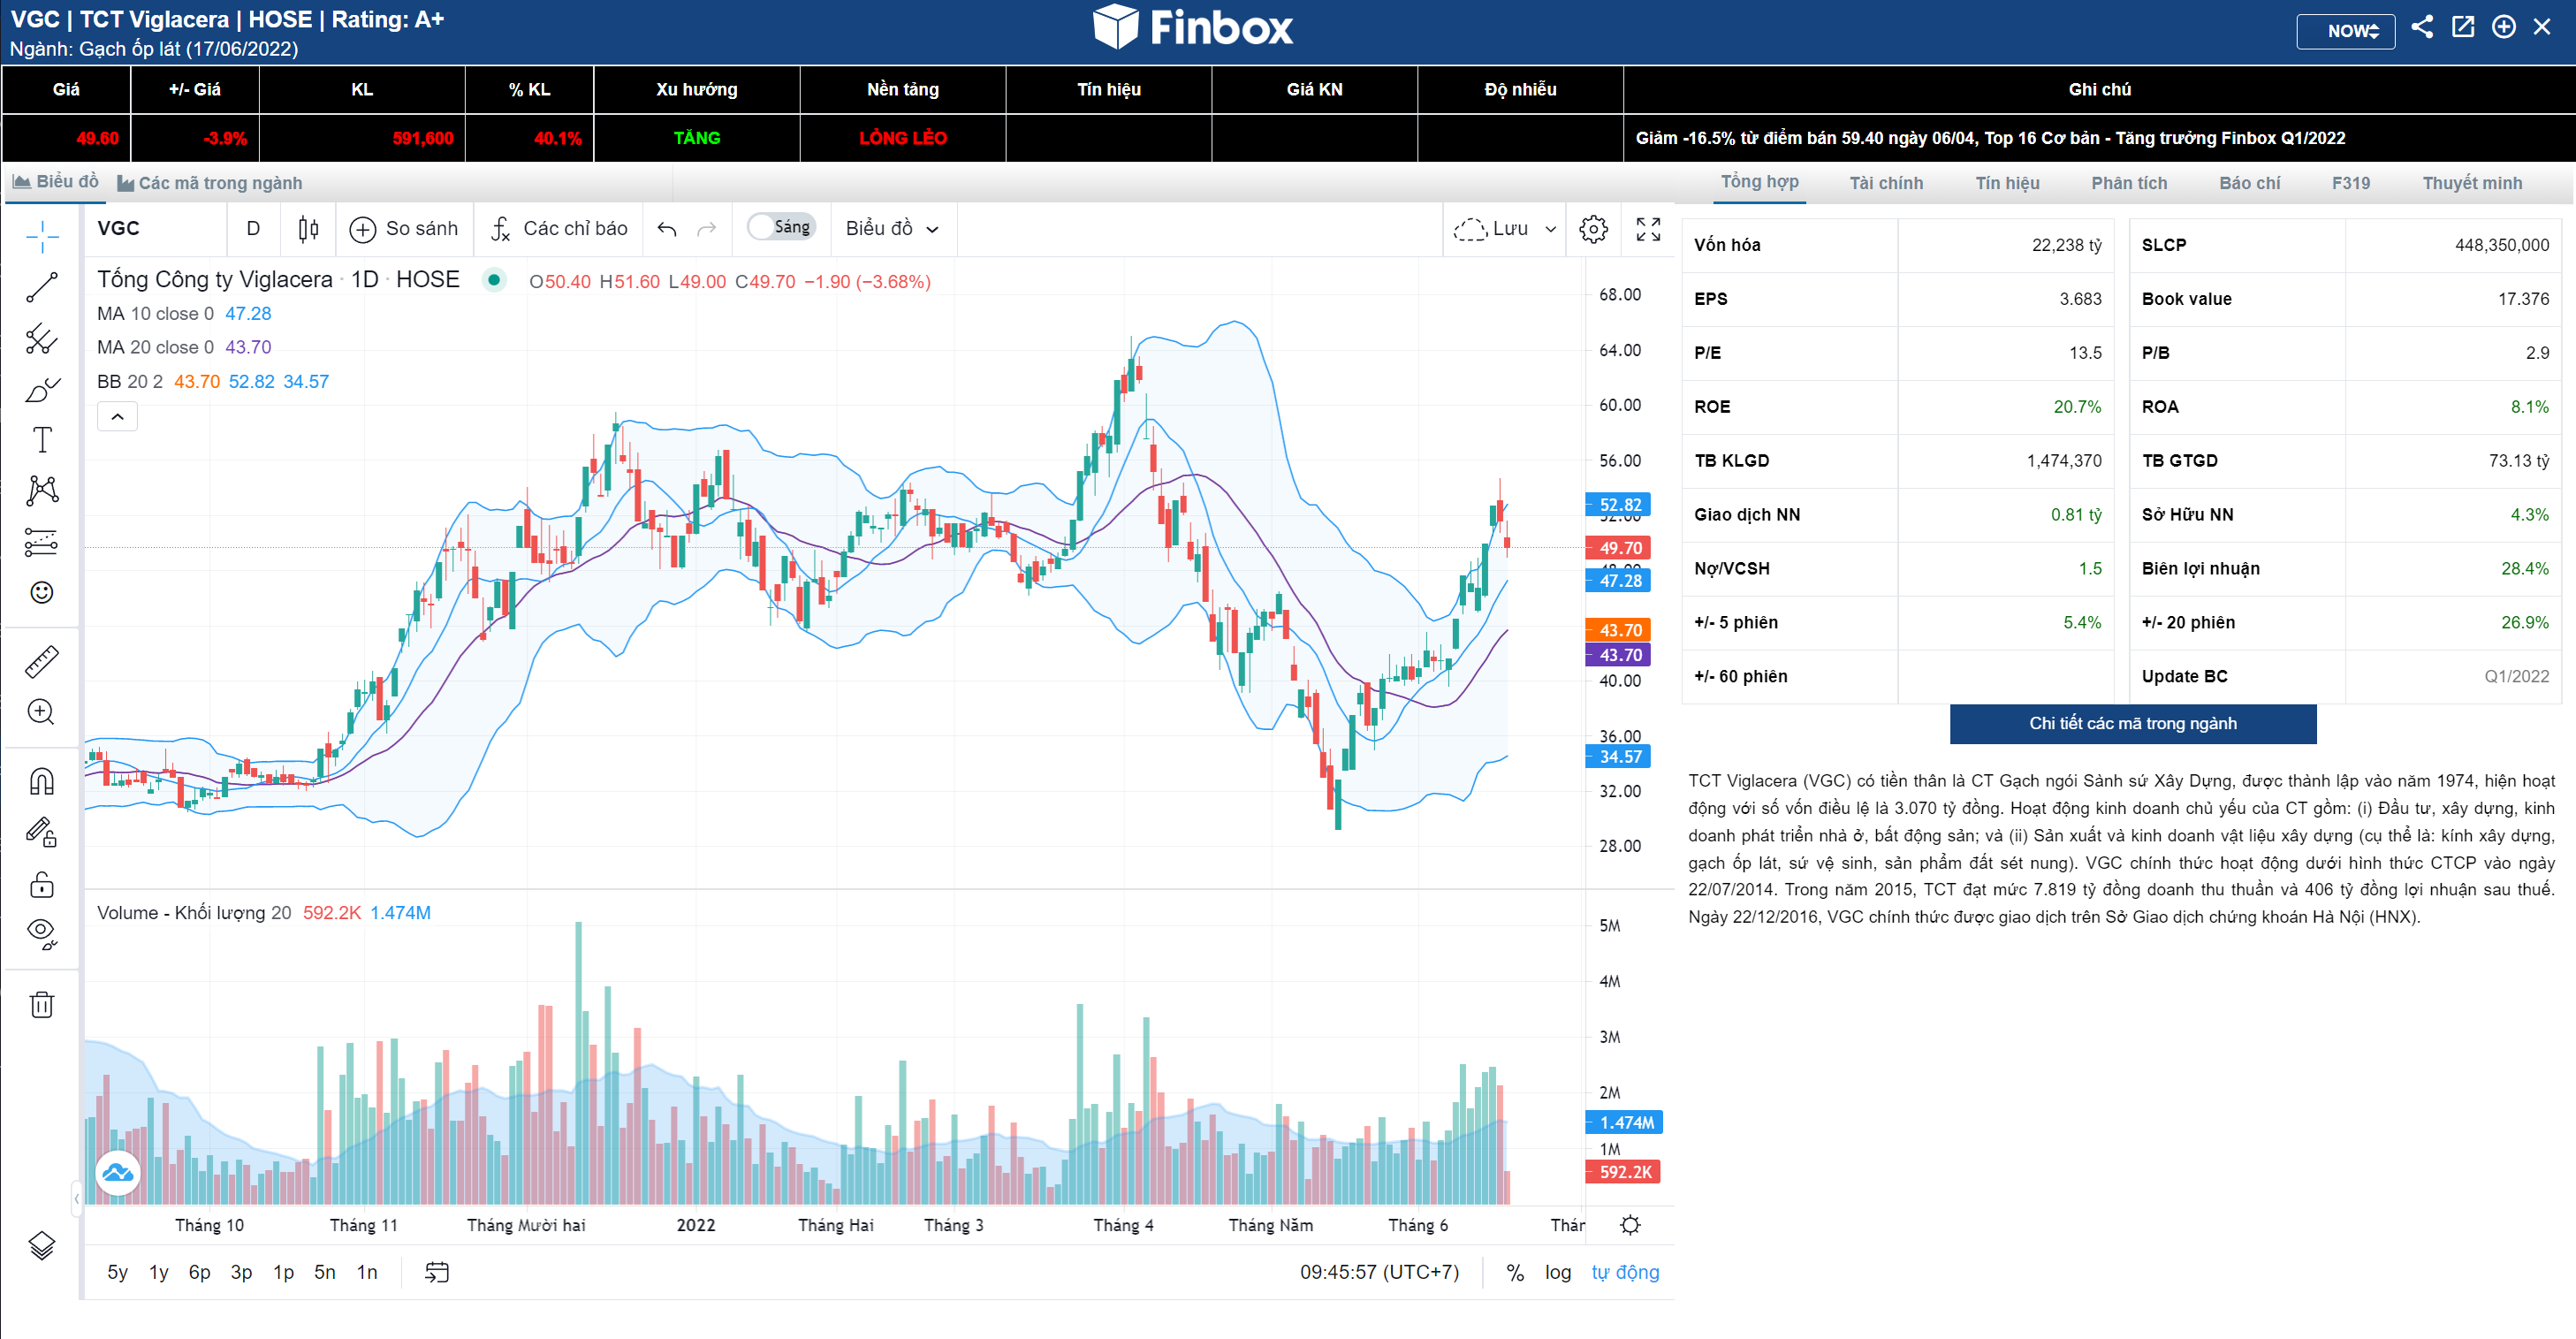Image resolution: width=2576 pixels, height=1339 pixels.
Task: Collapse the indicator legend chevron
Action: coord(117,417)
